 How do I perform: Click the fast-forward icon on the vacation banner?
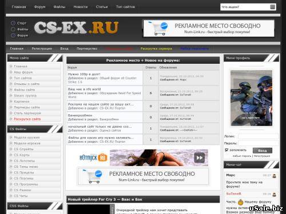(199, 158)
